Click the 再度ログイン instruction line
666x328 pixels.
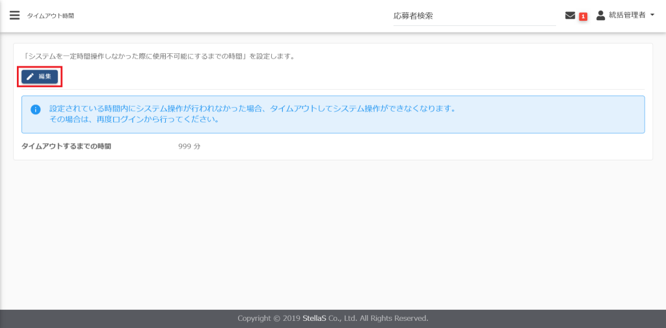[x=133, y=120]
